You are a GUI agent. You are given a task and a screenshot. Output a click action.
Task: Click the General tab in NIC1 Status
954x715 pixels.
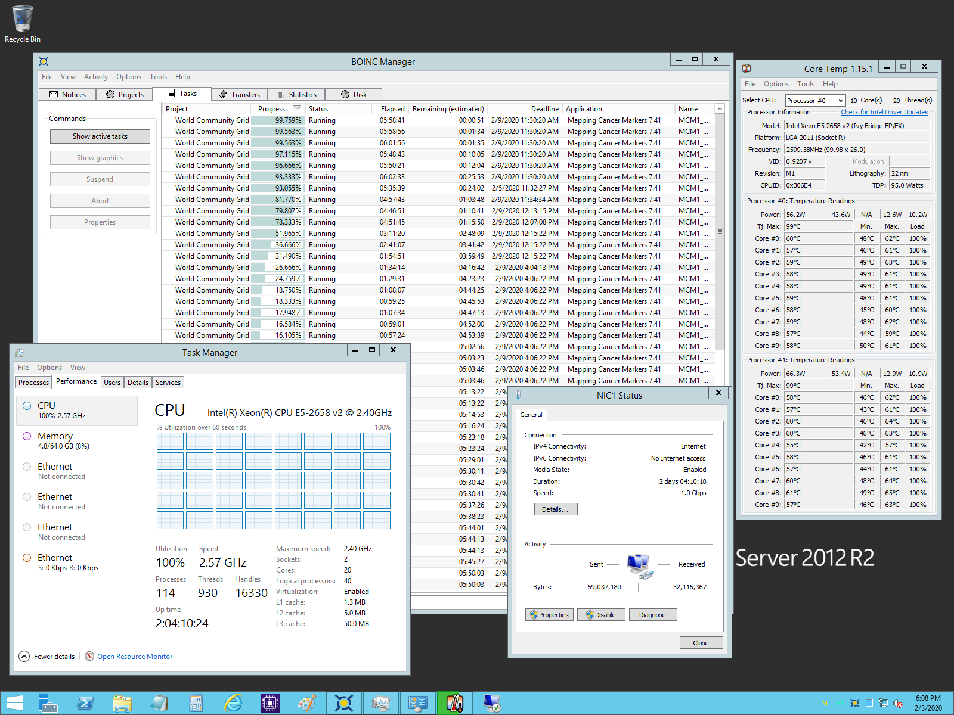pyautogui.click(x=531, y=415)
